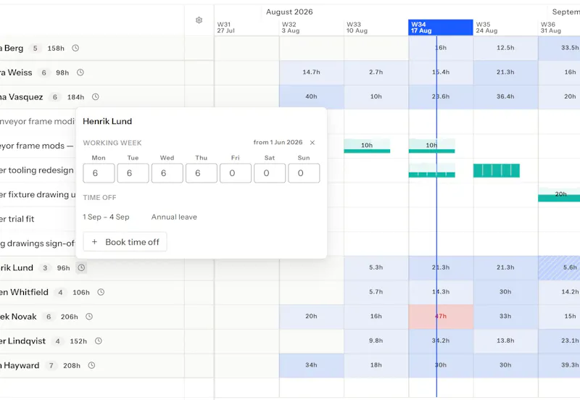This screenshot has height=400, width=580.
Task: Select the 10h task bar in W33
Action: click(367, 146)
